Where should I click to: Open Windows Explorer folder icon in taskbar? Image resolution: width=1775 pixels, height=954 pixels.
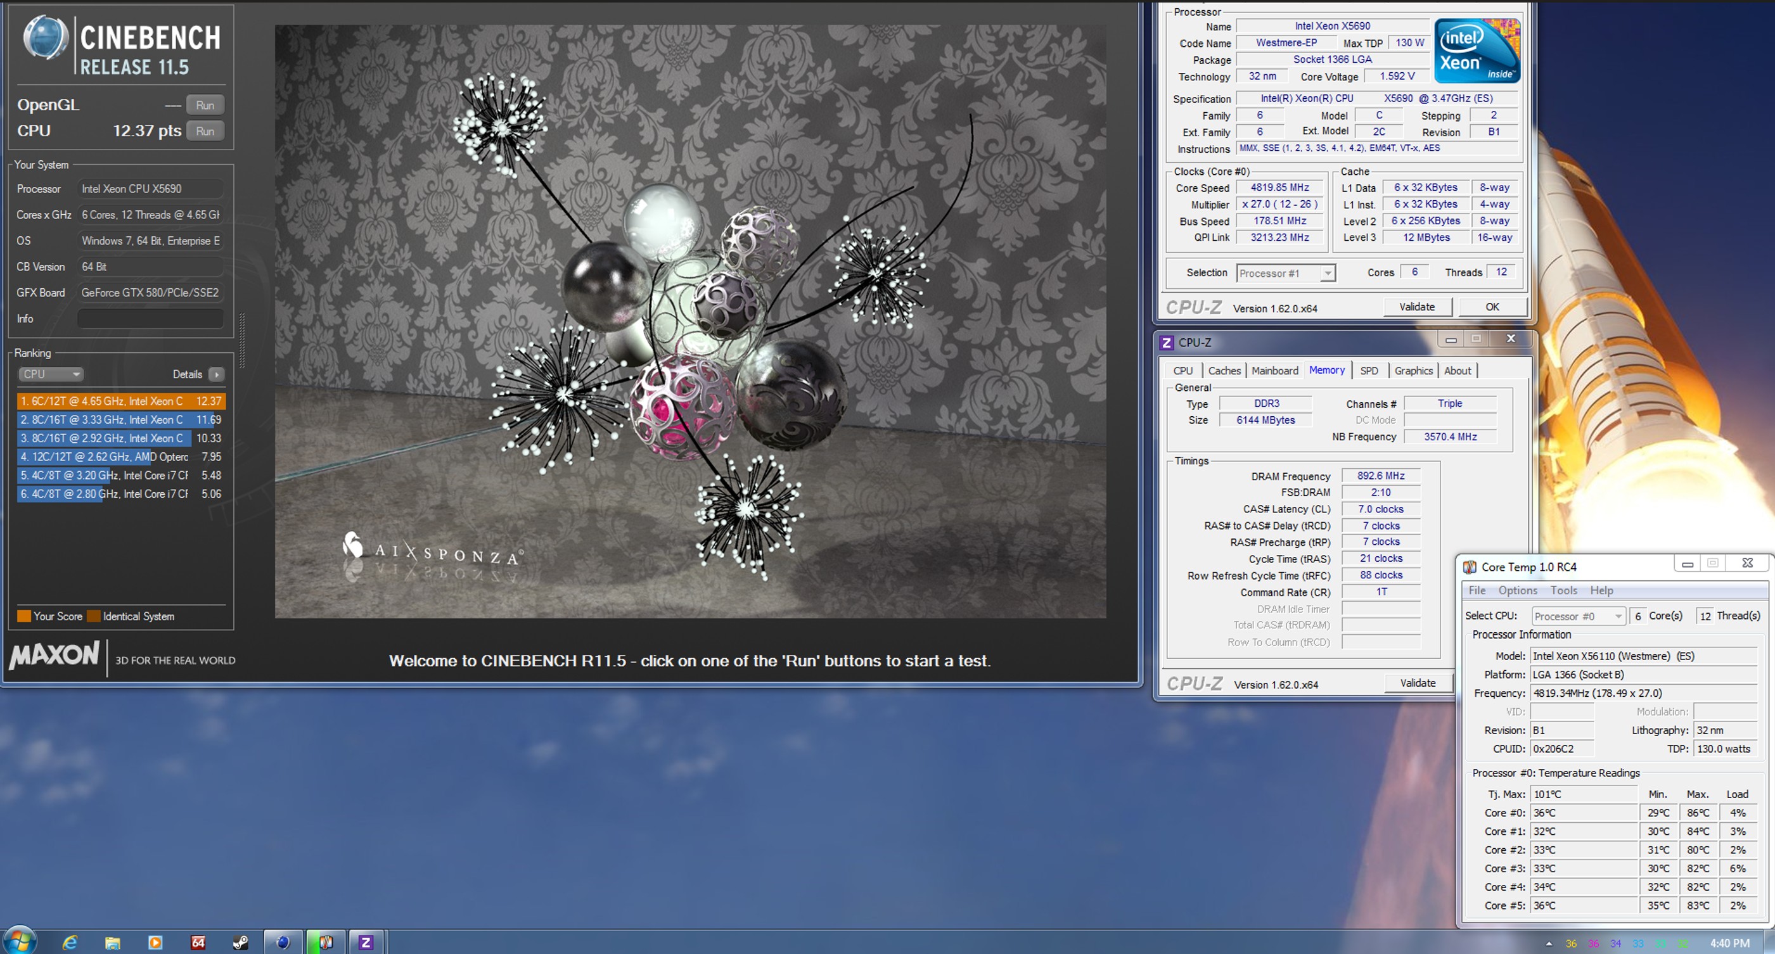112,943
